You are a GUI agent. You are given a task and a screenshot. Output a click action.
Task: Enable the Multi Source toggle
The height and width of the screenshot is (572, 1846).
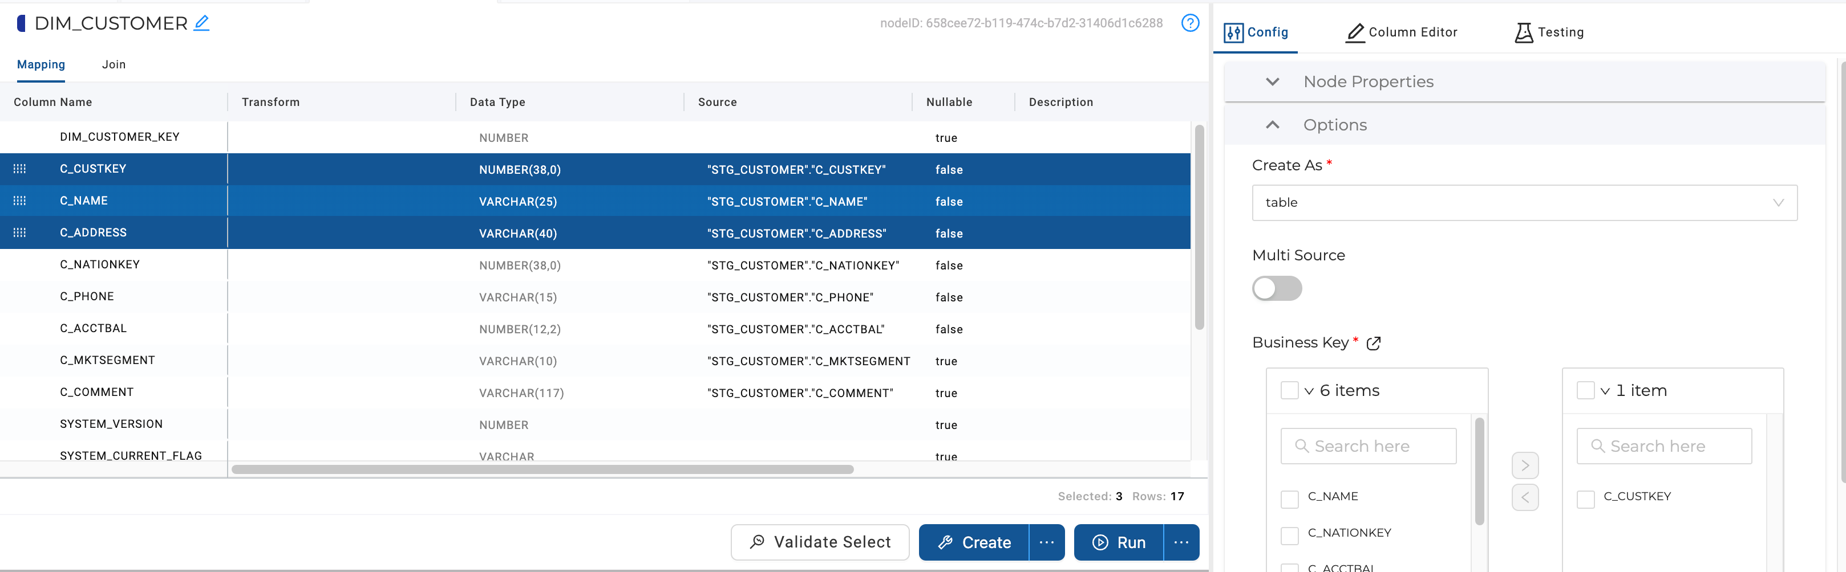1277,288
